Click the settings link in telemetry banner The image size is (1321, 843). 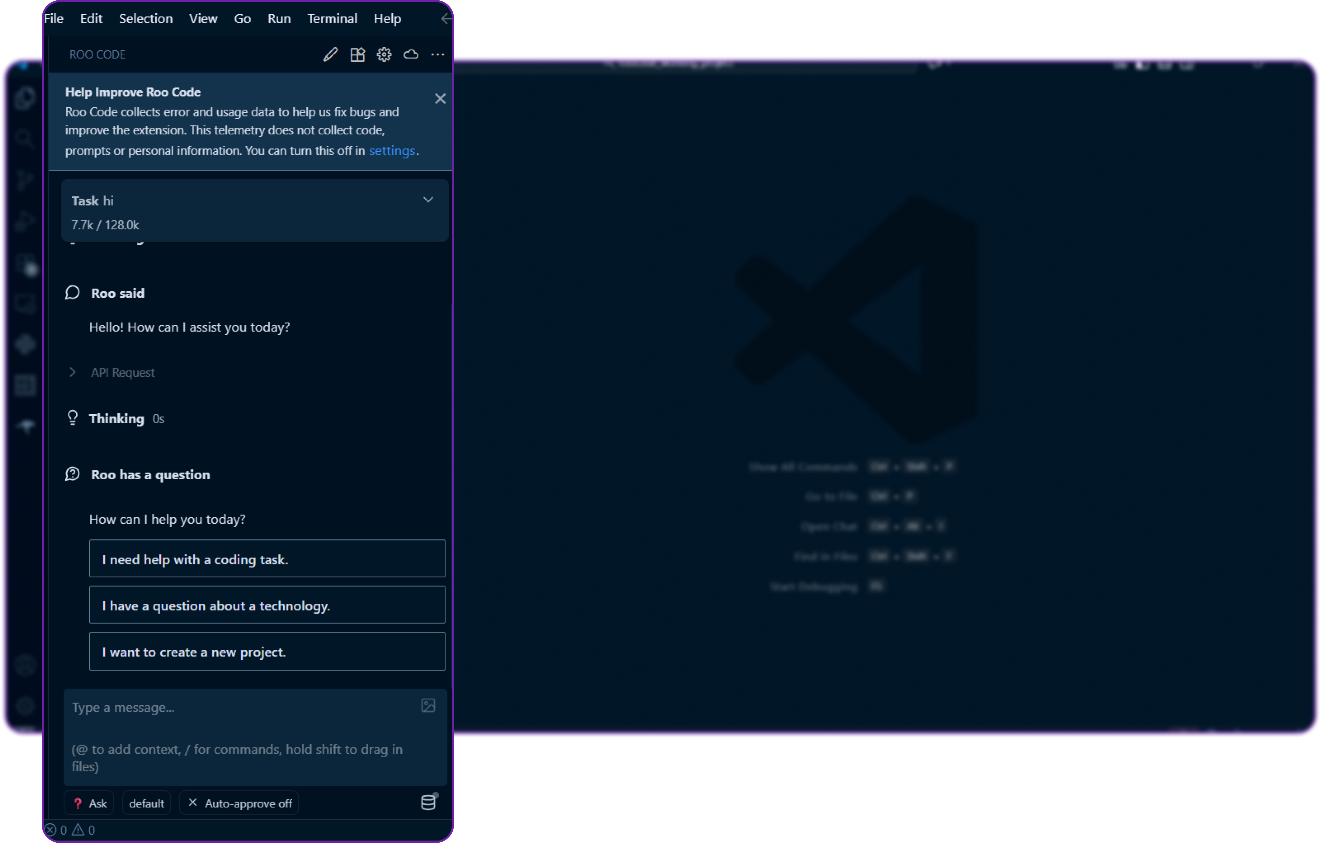pyautogui.click(x=392, y=151)
